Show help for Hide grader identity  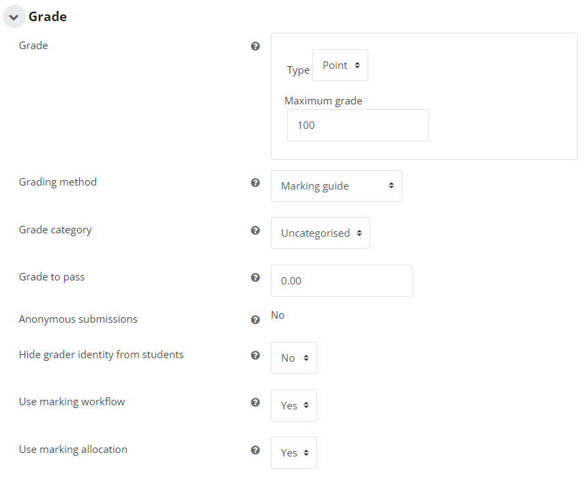(x=255, y=355)
